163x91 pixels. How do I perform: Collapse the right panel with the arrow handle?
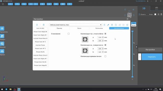coord(137,47)
